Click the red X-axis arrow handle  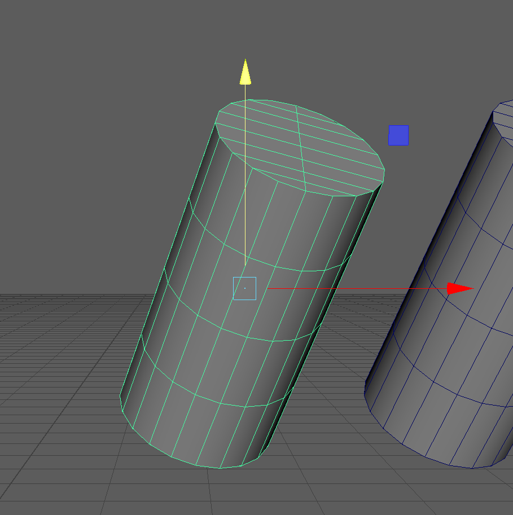[x=458, y=289]
